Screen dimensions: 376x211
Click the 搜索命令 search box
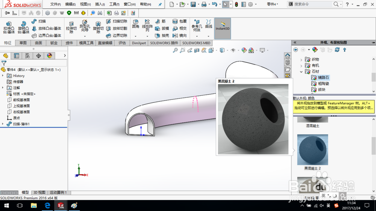click(315, 4)
